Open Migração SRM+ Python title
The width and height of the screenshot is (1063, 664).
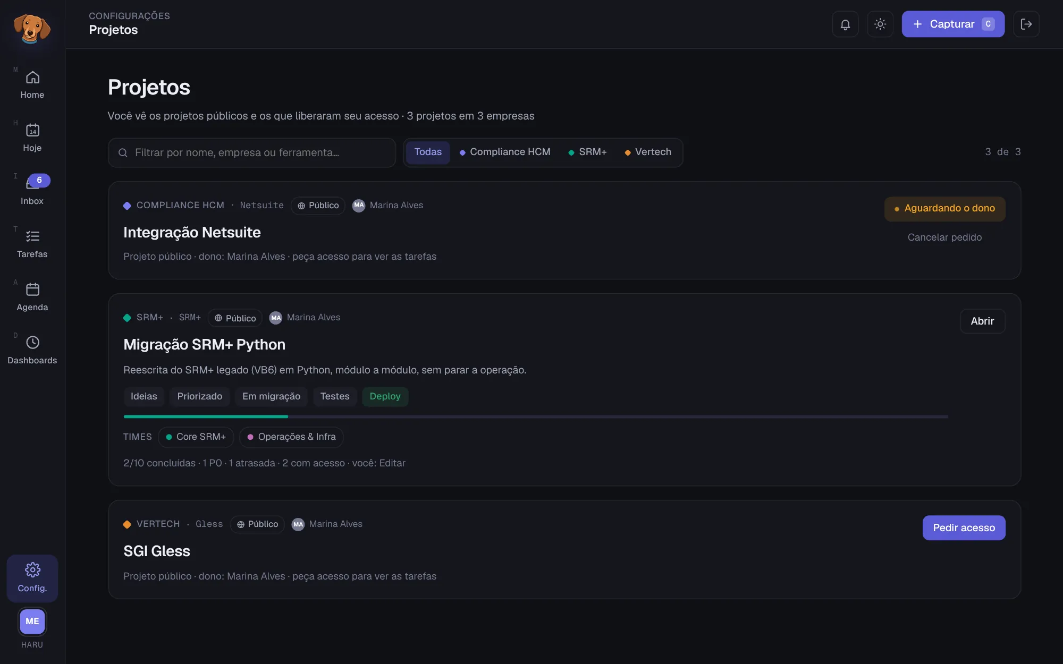[204, 345]
